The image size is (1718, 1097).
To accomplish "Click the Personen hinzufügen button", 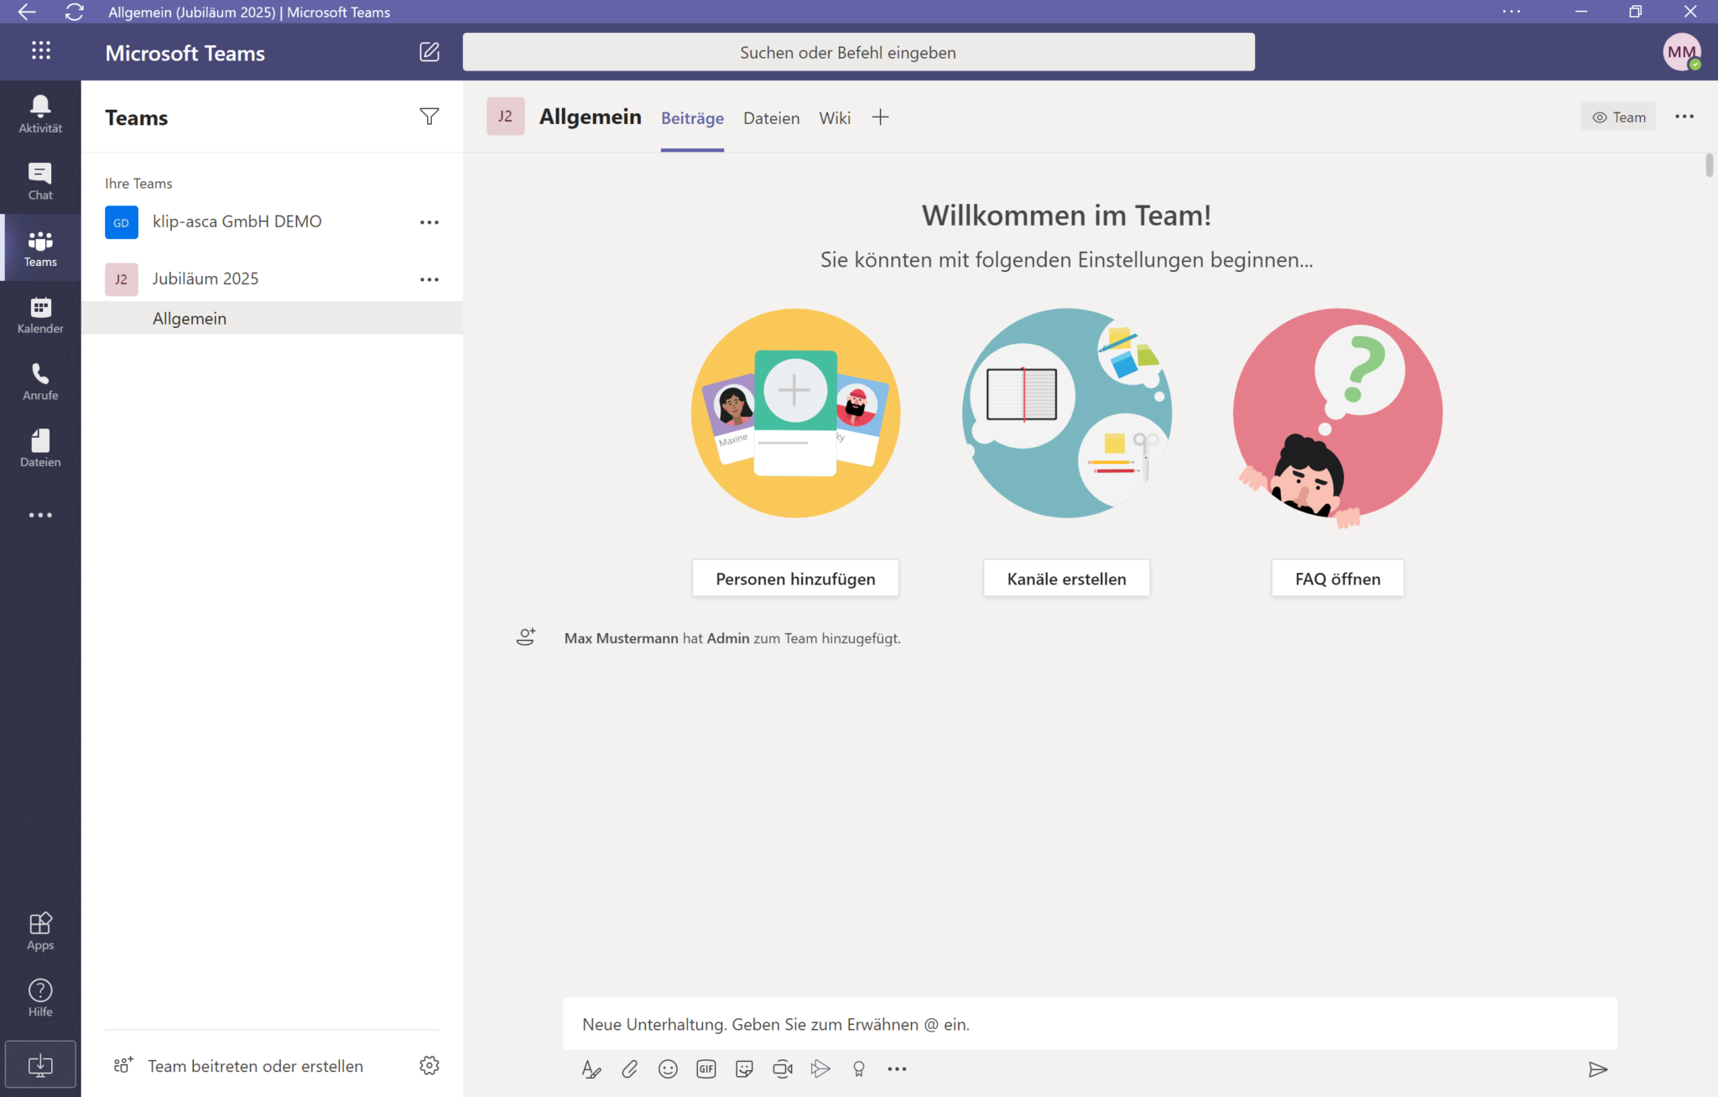I will [x=794, y=579].
